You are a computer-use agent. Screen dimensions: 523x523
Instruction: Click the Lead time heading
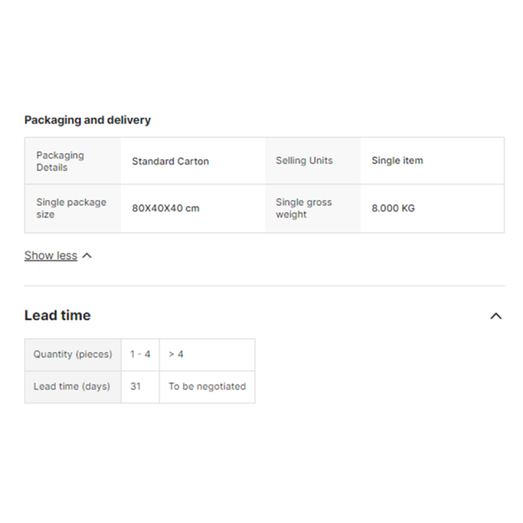point(57,315)
